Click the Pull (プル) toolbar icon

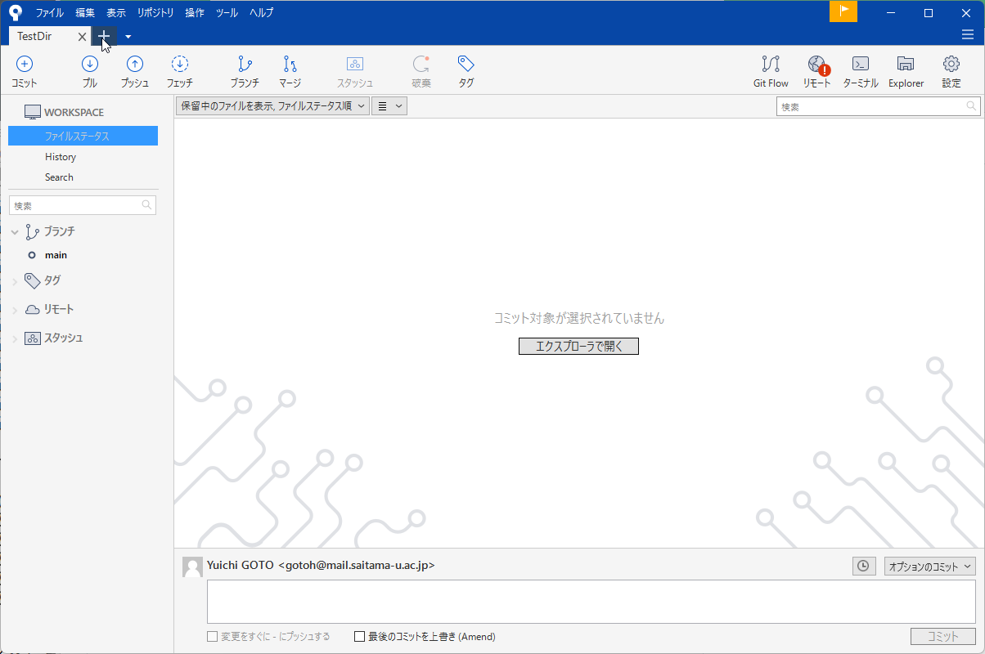90,64
